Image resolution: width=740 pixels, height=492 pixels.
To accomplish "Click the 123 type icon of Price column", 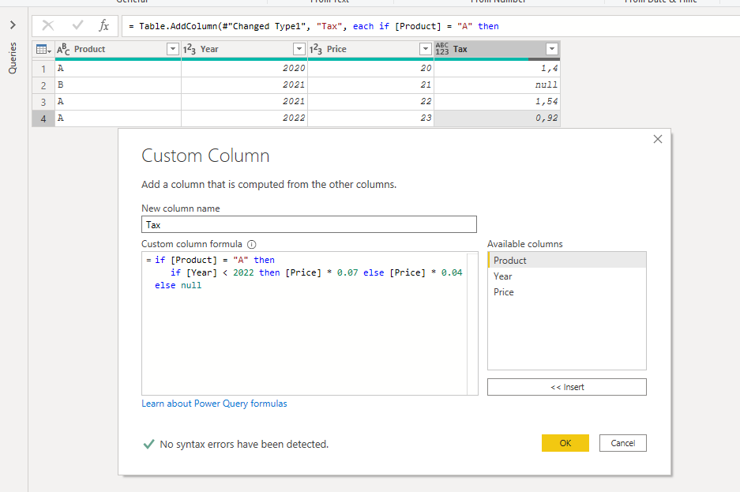I will tap(316, 49).
